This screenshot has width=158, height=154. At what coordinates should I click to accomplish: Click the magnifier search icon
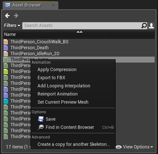coord(144,26)
